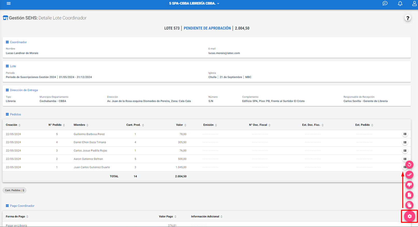Sort orders by Cant. Prod. arrows
Screen dimensions: 418x227
(x=143, y=125)
